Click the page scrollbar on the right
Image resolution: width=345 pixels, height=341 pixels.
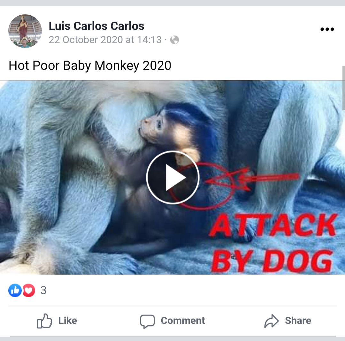pyautogui.click(x=343, y=88)
